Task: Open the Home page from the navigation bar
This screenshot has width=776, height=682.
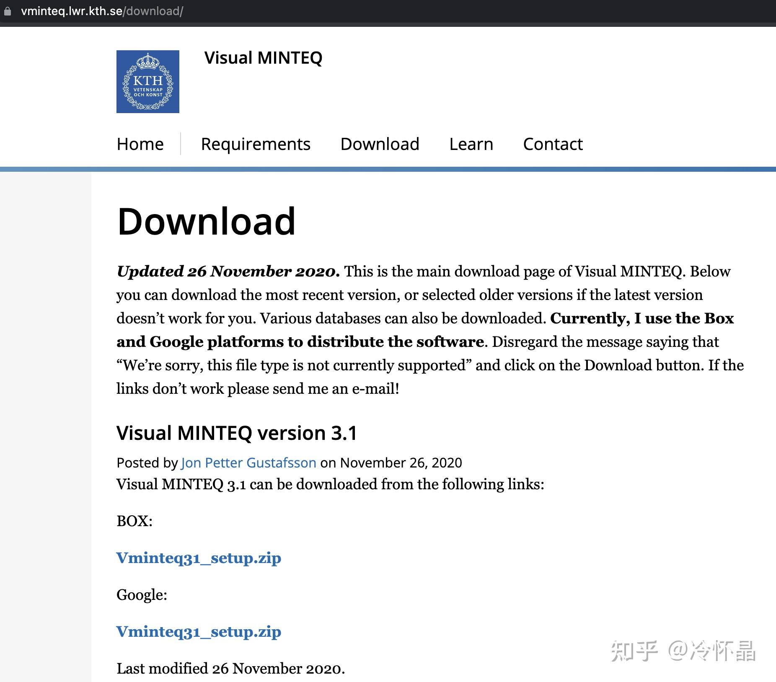Action: click(x=140, y=144)
